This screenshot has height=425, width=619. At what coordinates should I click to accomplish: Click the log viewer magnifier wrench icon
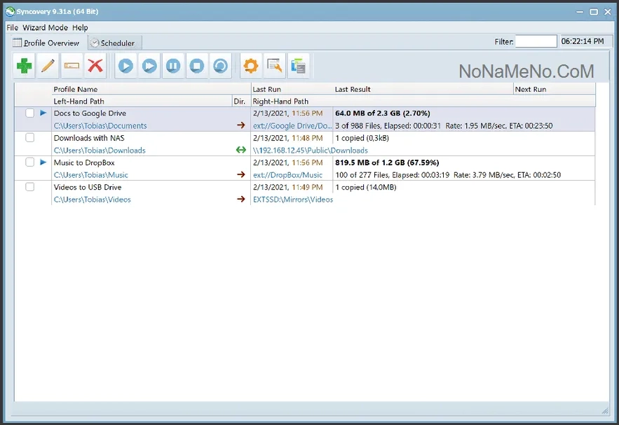coord(275,66)
